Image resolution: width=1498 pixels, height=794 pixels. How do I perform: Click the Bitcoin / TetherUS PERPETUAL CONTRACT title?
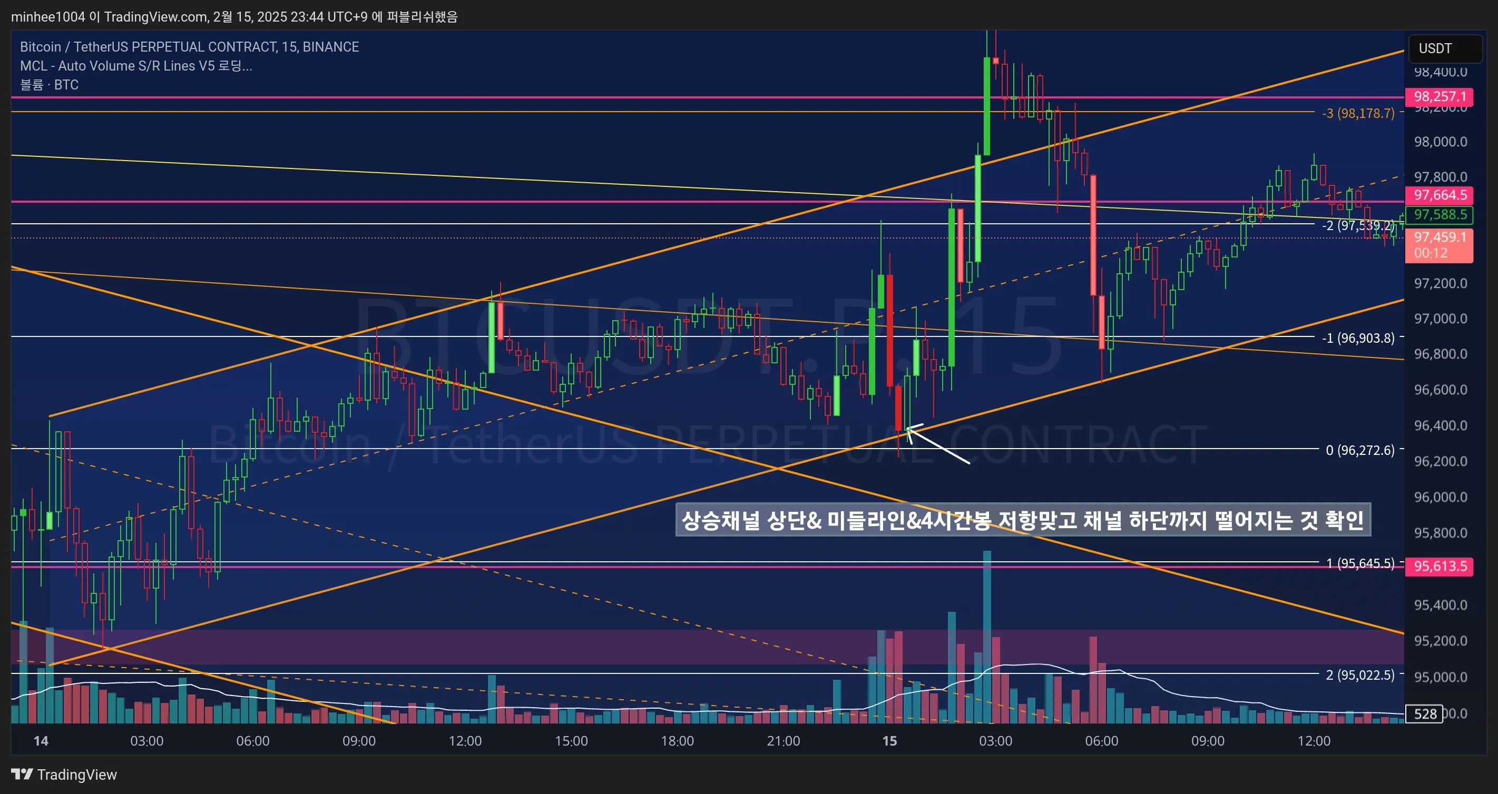pyautogui.click(x=189, y=46)
